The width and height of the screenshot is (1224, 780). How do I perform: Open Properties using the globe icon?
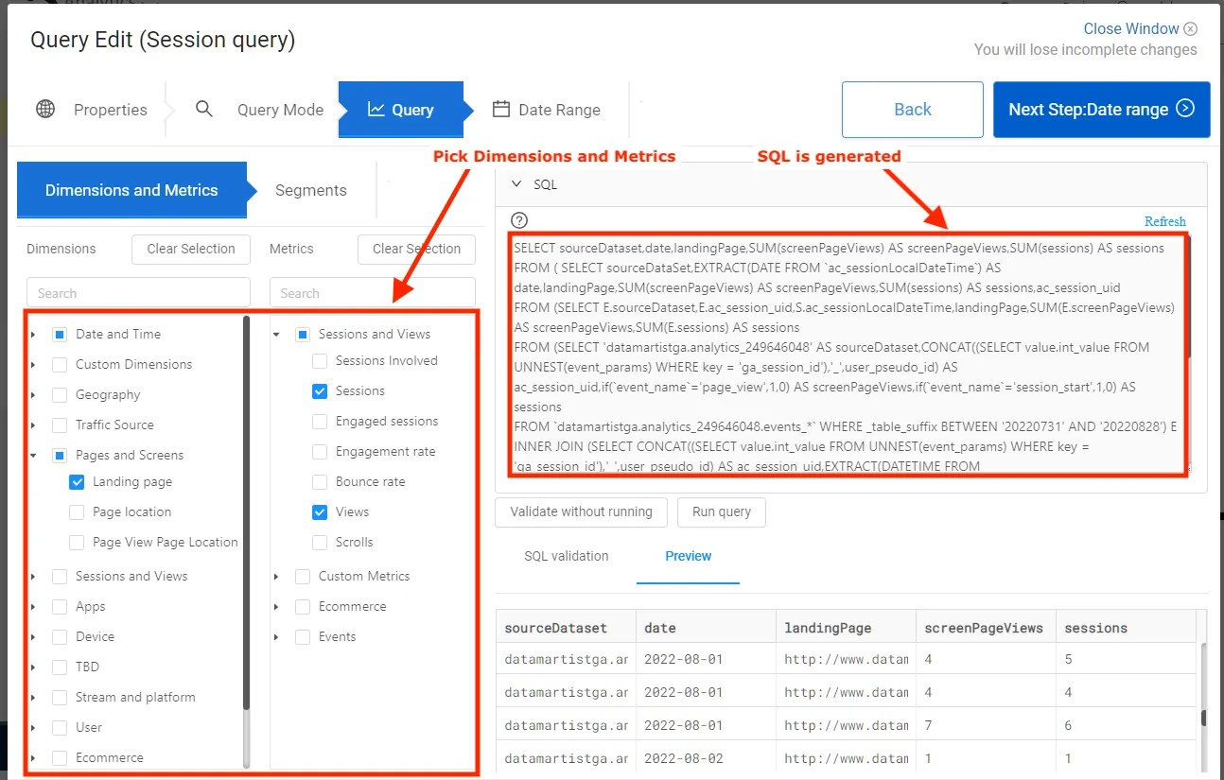coord(44,110)
